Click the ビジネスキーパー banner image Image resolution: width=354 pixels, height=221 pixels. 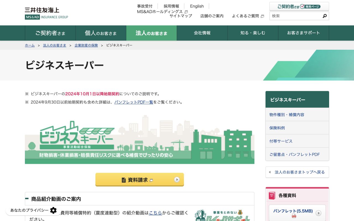click(x=140, y=139)
